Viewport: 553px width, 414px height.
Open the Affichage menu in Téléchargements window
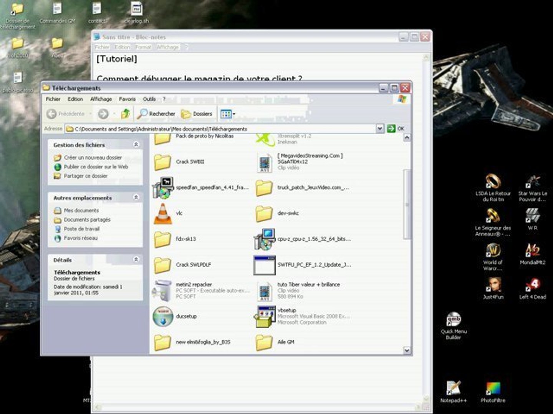(101, 99)
